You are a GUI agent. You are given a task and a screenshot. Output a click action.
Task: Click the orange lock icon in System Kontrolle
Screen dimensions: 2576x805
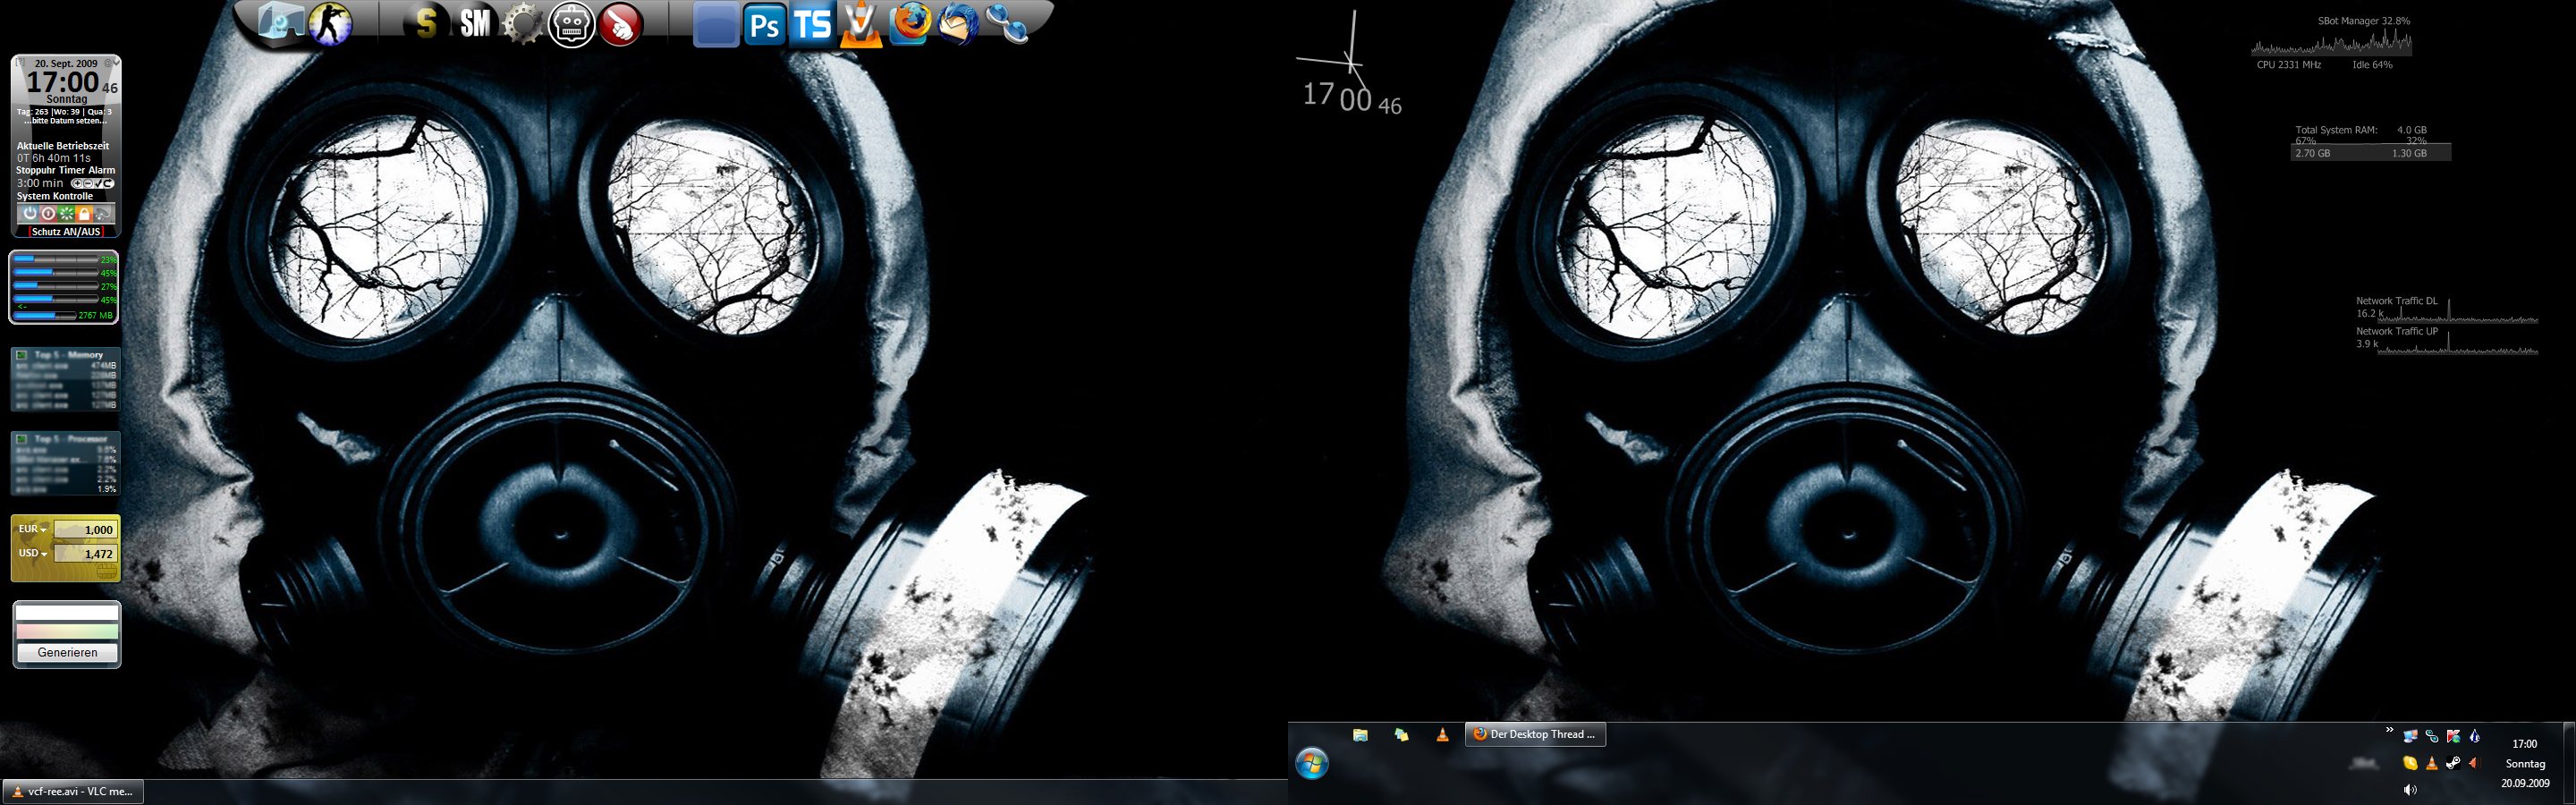pyautogui.click(x=84, y=214)
